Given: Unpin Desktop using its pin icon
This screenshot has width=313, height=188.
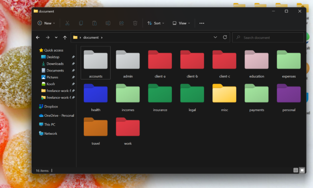Looking at the screenshot, I should coord(73,57).
